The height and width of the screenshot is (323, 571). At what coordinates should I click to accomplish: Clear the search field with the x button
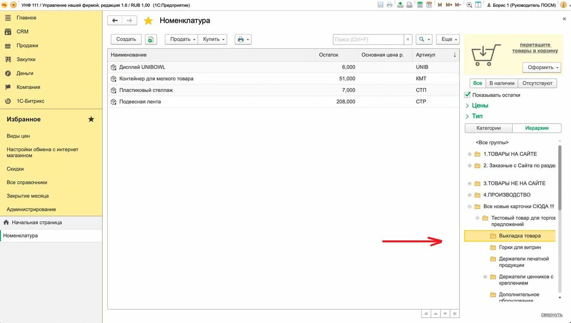coord(408,40)
